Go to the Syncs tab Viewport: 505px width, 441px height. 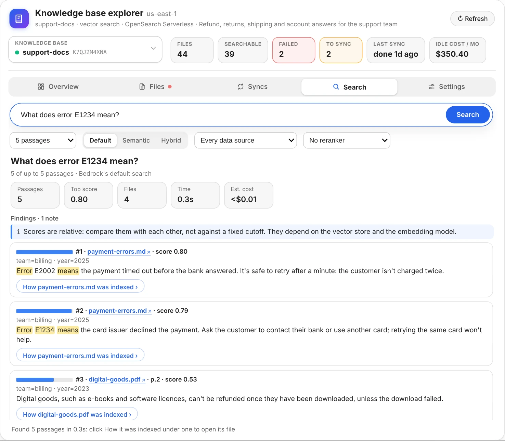pos(252,87)
